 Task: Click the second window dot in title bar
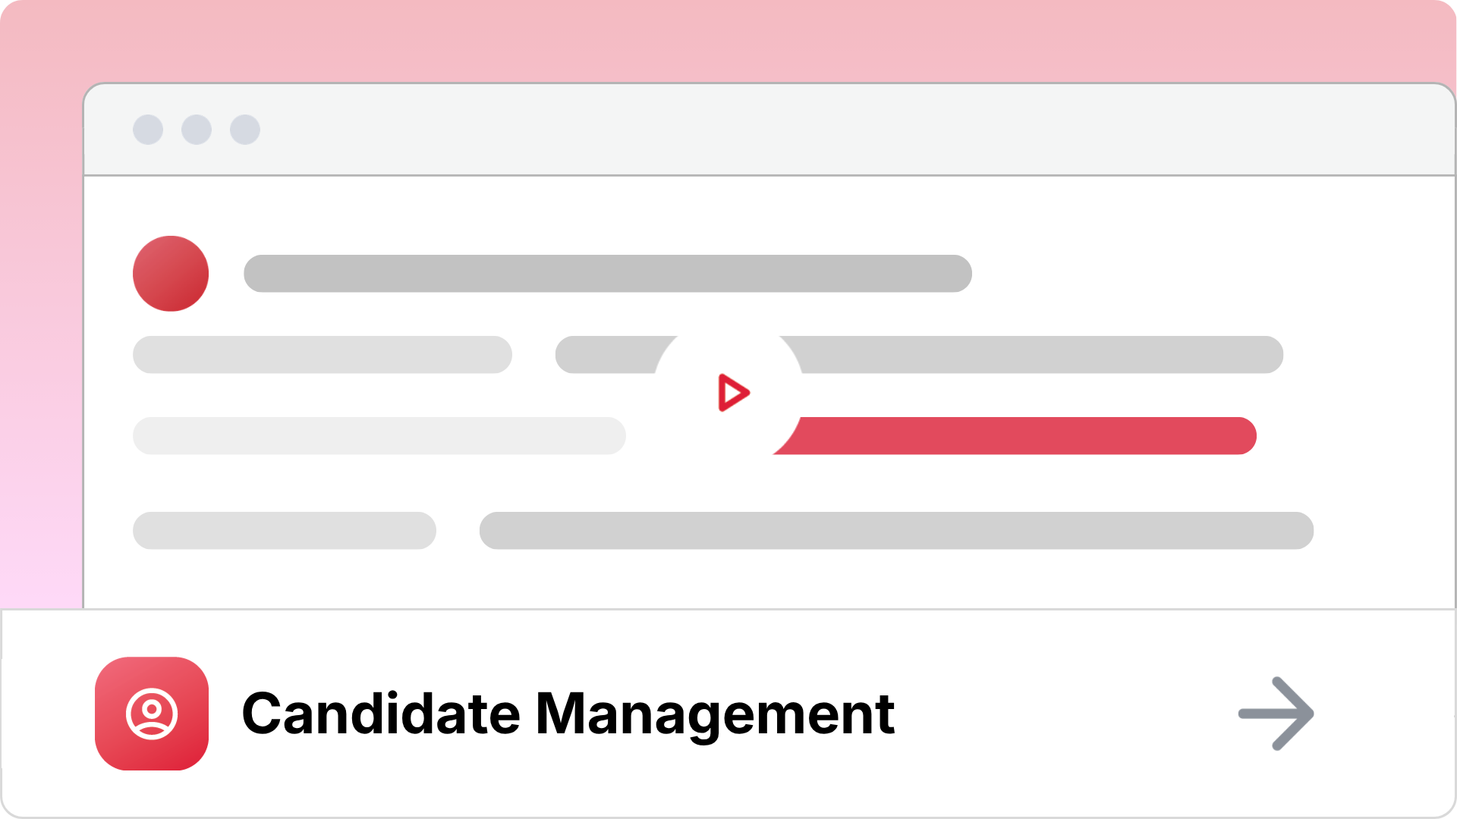pyautogui.click(x=197, y=130)
